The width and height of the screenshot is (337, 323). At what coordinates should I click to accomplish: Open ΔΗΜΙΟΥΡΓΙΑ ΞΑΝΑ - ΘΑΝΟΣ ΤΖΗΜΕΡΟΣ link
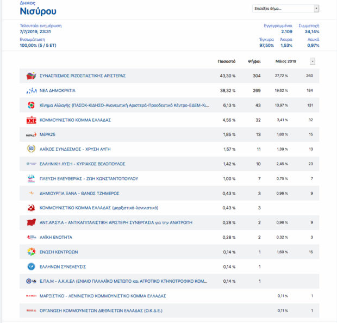point(79,194)
